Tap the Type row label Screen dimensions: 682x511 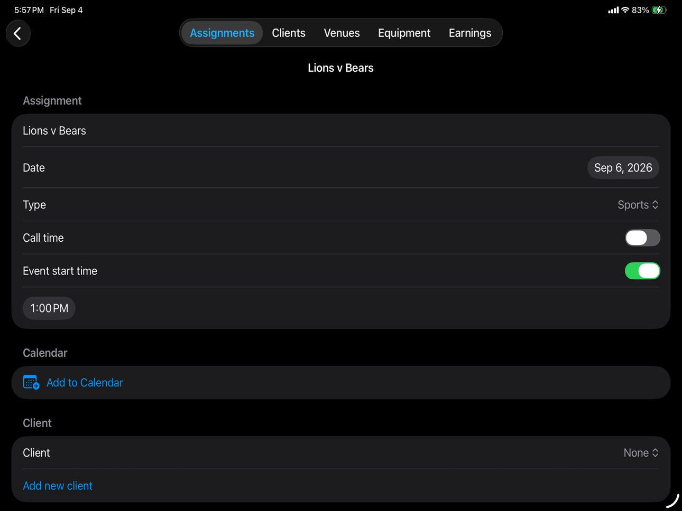(x=34, y=205)
